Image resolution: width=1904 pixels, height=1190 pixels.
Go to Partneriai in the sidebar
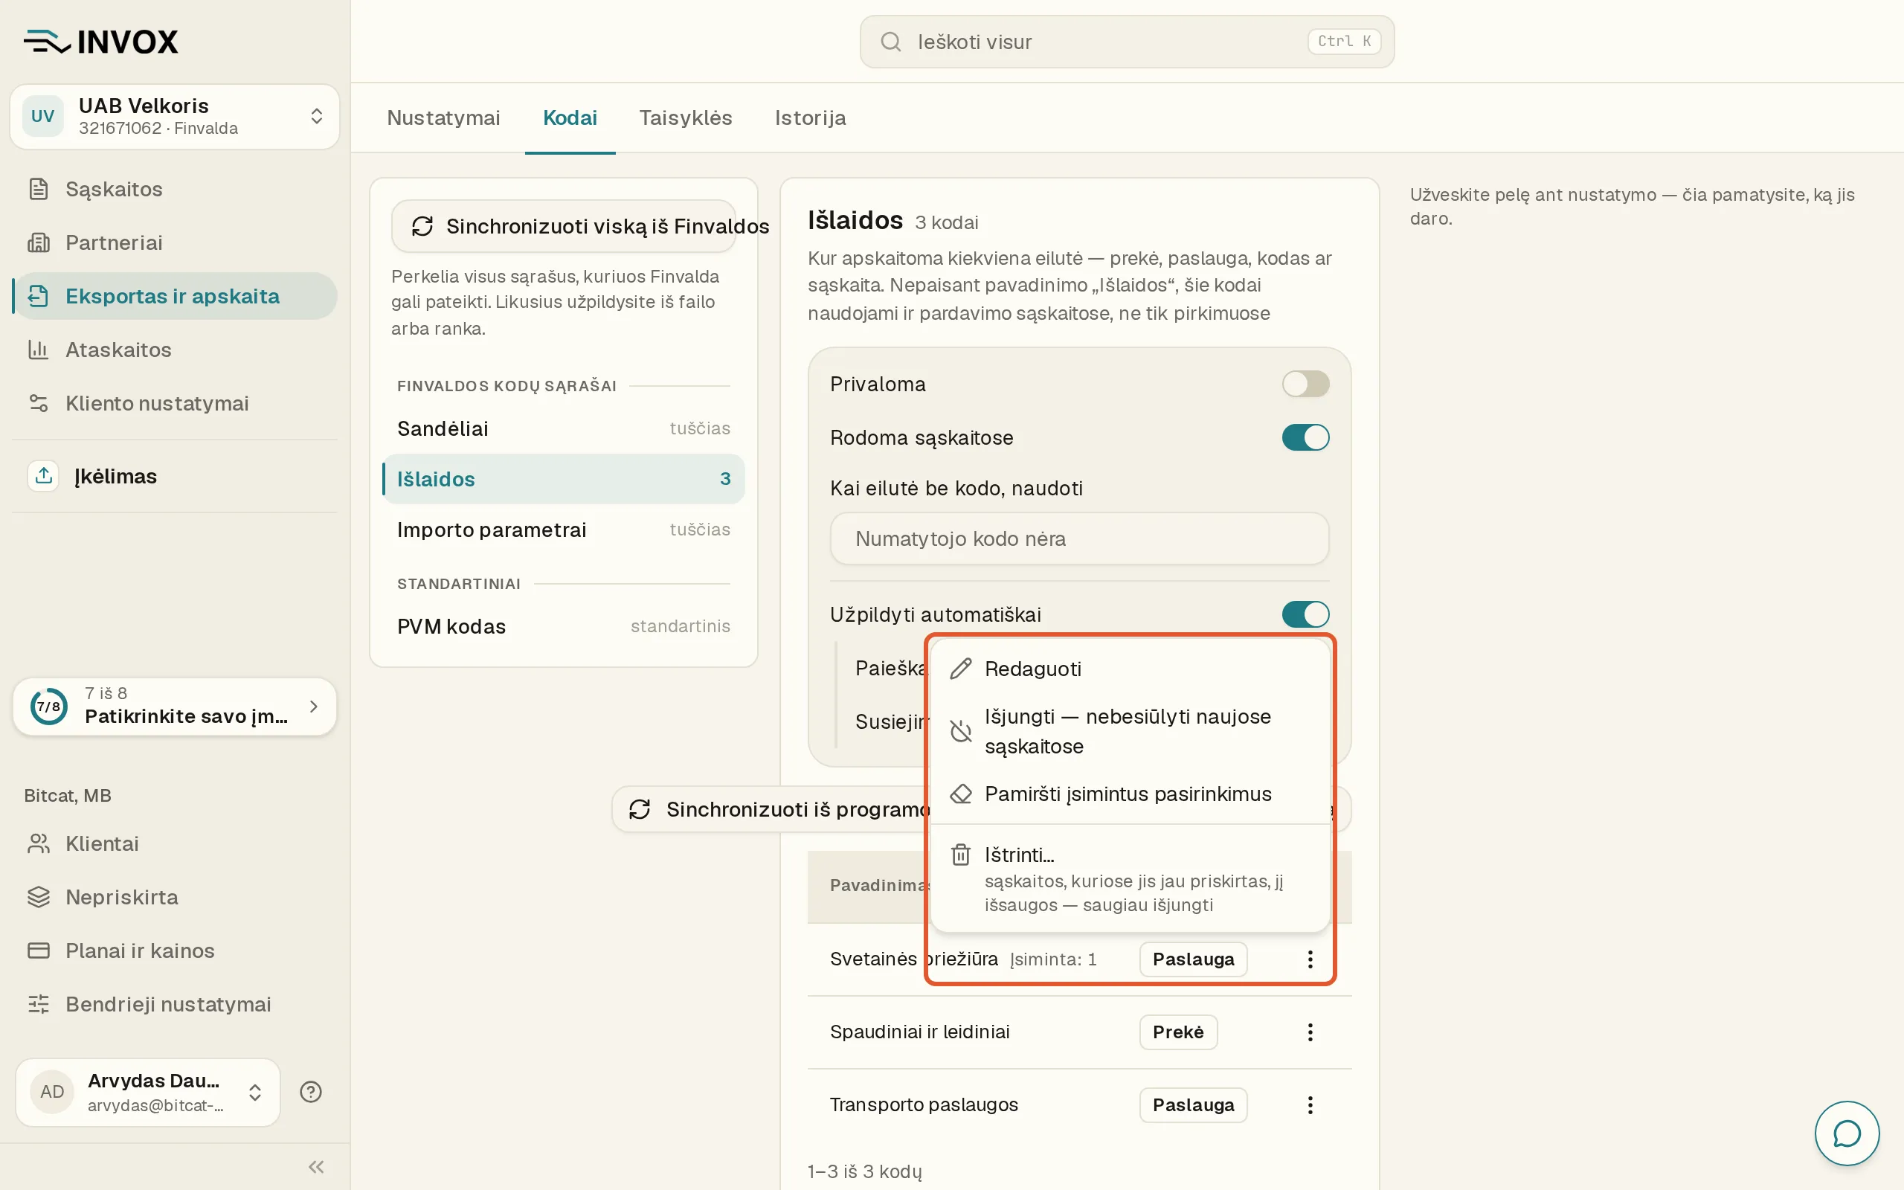pyautogui.click(x=175, y=242)
